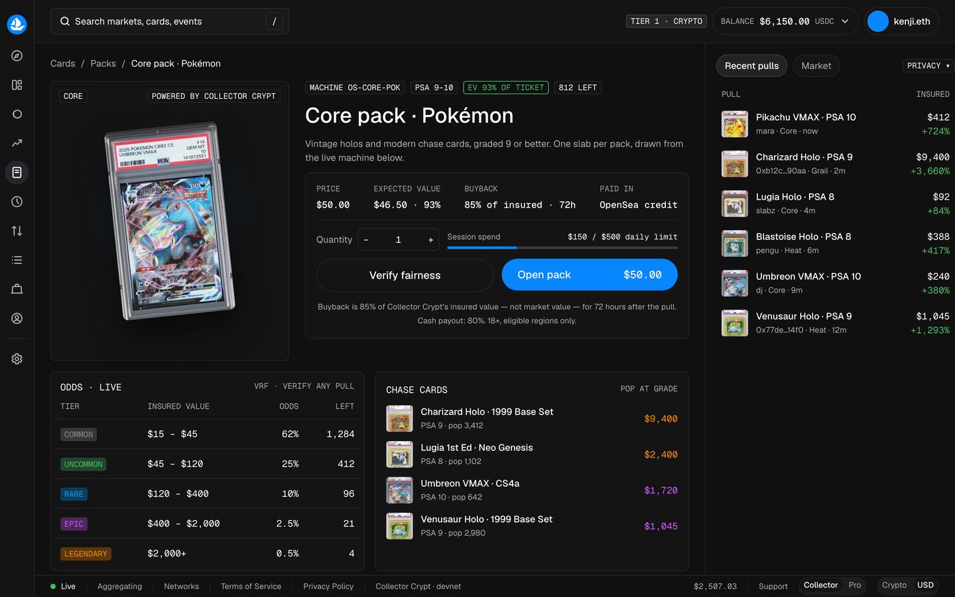
Task: Open the settings gear icon in sidebar
Action: 17,359
